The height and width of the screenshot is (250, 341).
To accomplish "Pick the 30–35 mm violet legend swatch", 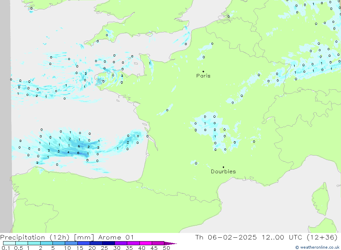I will [121, 243].
